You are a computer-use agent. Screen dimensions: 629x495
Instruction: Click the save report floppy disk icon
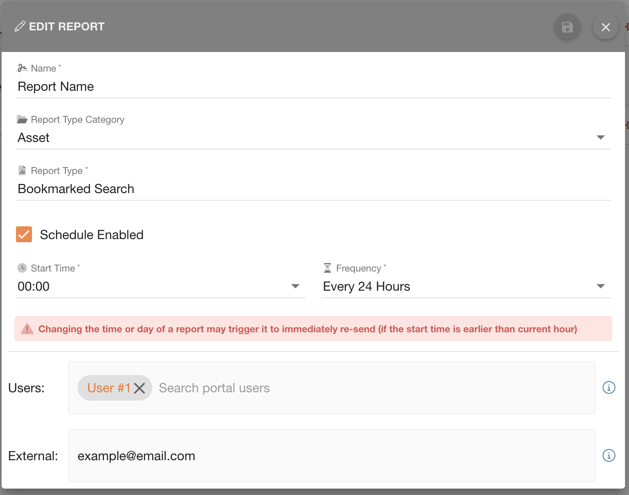click(567, 27)
